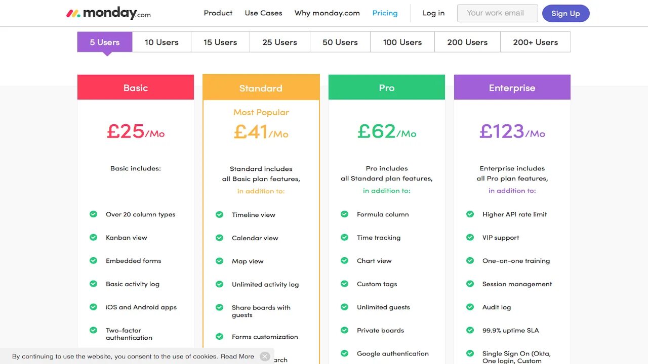This screenshot has width=648, height=364.
Task: Click checkmark icon beside Audit log
Action: coord(470,307)
